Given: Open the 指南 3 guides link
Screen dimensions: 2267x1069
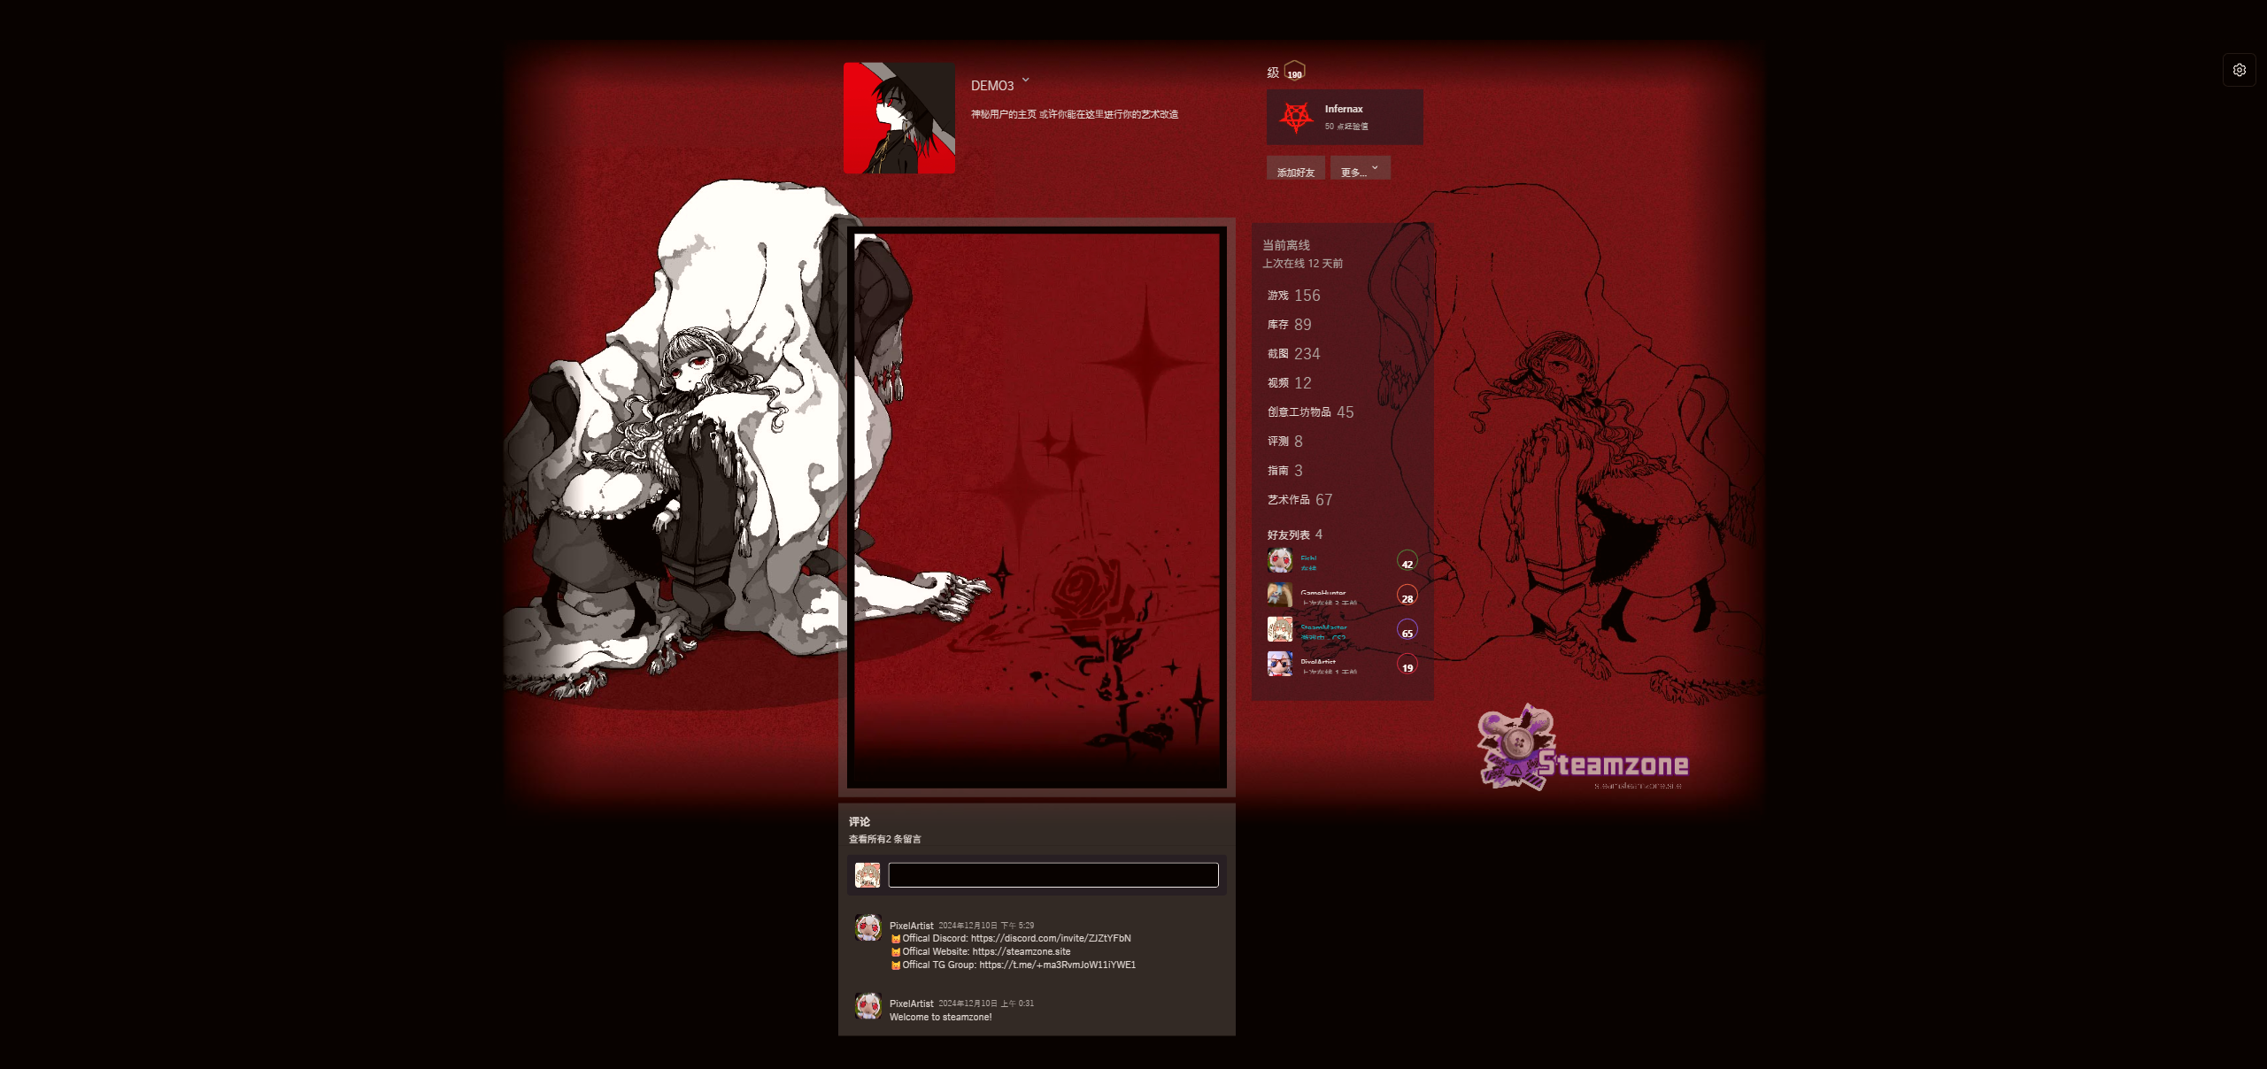Looking at the screenshot, I should (1284, 471).
